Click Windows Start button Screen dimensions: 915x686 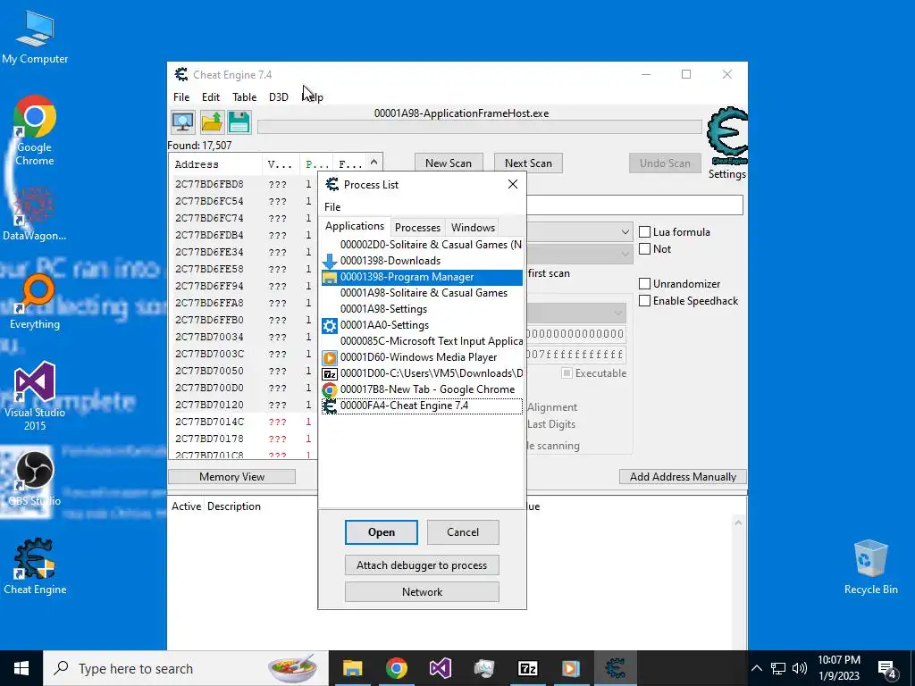pyautogui.click(x=21, y=668)
